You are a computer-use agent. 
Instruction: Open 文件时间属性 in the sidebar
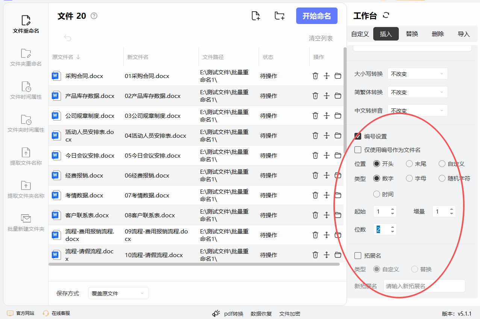click(x=26, y=90)
